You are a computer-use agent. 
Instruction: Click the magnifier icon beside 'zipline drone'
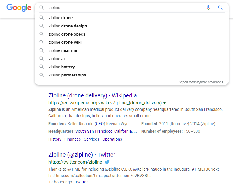41,18
